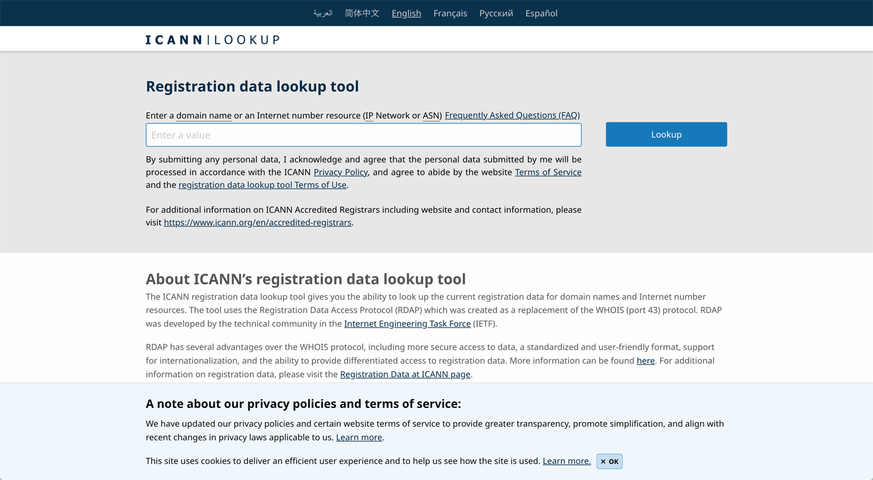
Task: Click the privacy policies note heading
Action: [303, 404]
